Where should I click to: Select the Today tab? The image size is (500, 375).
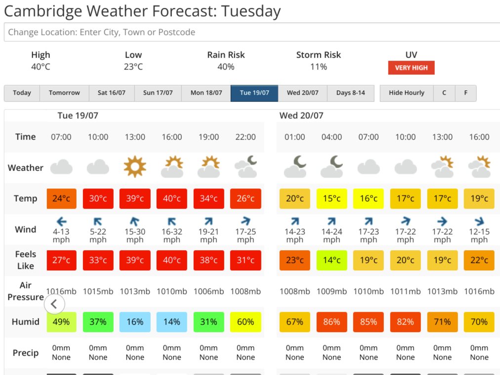(x=22, y=93)
